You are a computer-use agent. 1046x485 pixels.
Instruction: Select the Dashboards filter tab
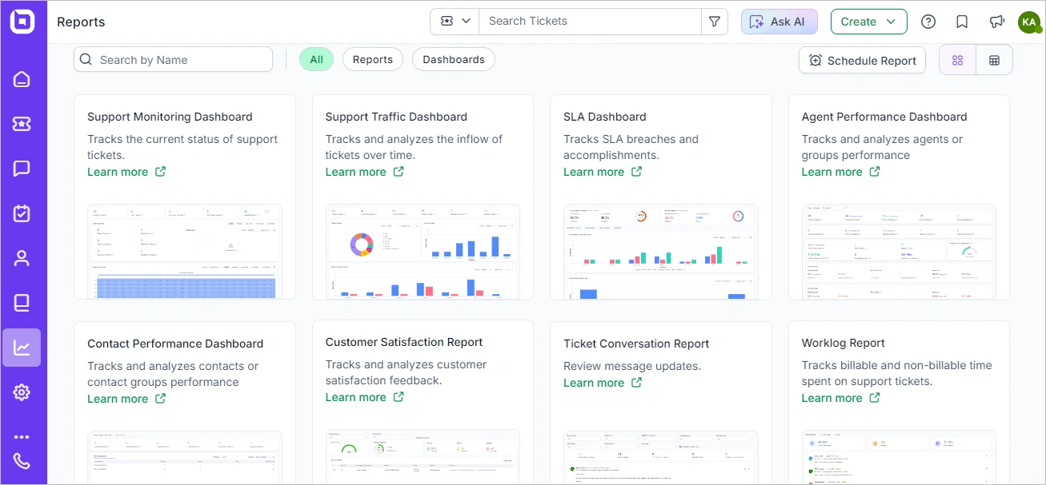click(454, 59)
